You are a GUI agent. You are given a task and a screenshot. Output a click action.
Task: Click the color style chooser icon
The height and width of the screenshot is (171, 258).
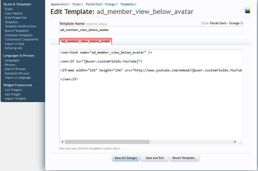(247, 11)
